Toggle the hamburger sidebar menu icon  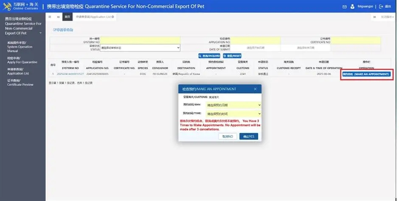point(50,17)
